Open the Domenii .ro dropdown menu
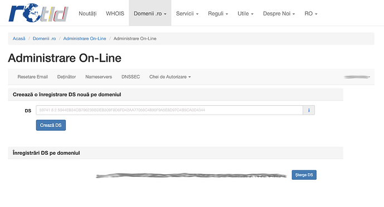The height and width of the screenshot is (207, 384). pyautogui.click(x=150, y=13)
